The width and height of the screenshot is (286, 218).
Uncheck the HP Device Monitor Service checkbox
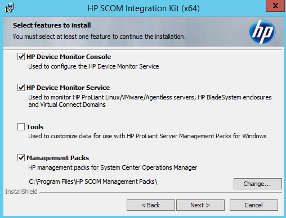21,88
